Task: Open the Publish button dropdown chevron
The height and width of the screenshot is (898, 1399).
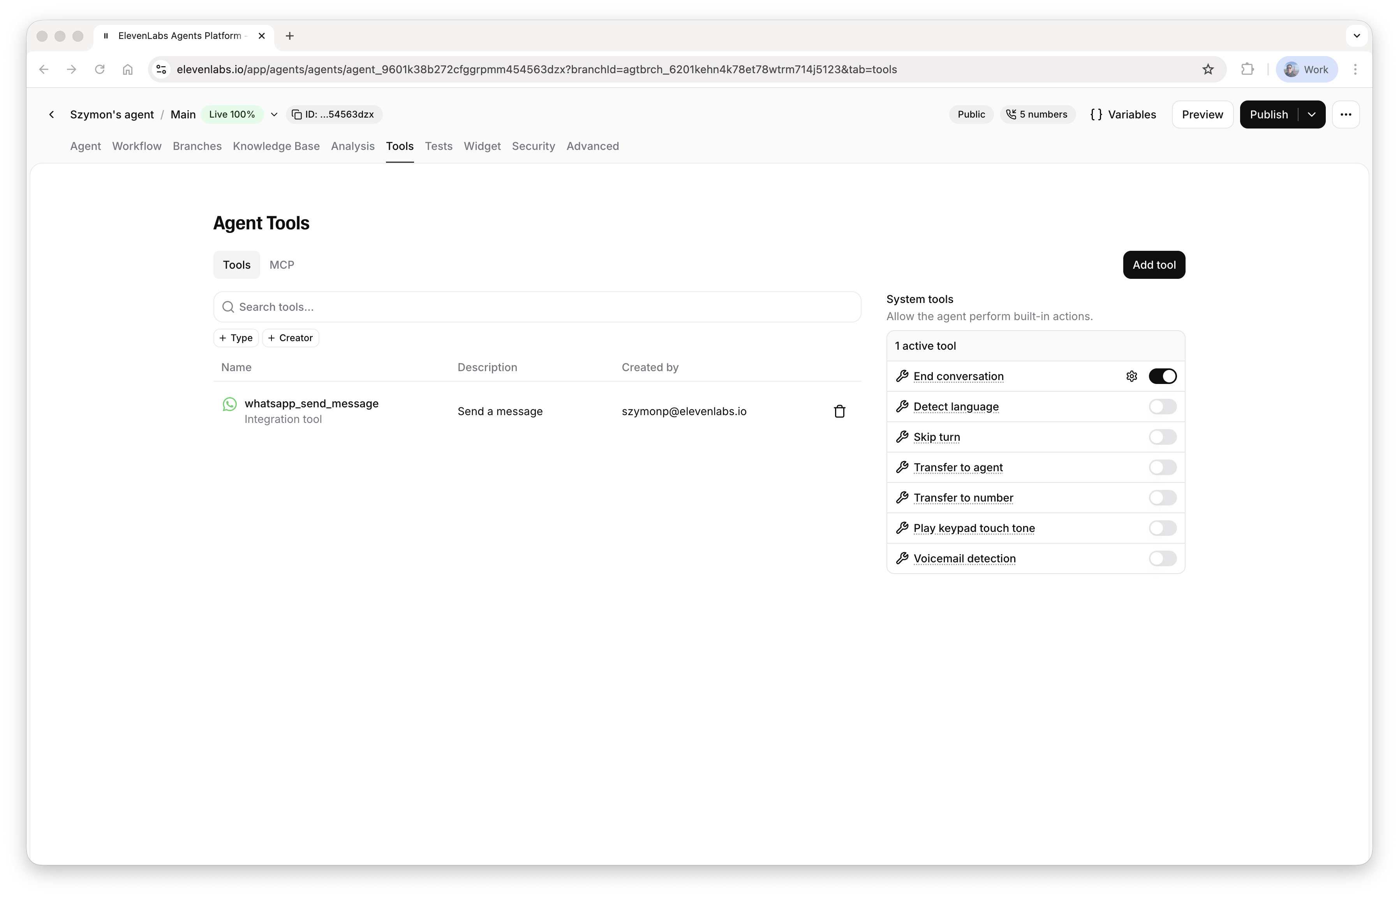Action: (1312, 114)
